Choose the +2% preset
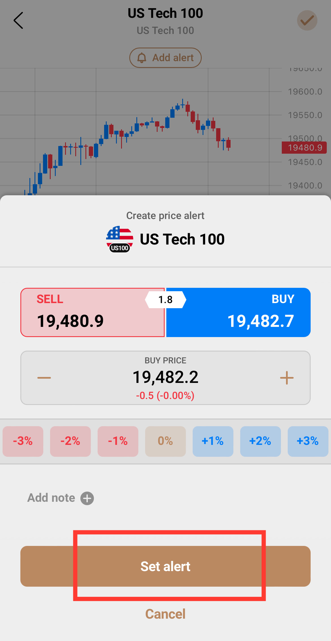The width and height of the screenshot is (331, 641). tap(260, 441)
